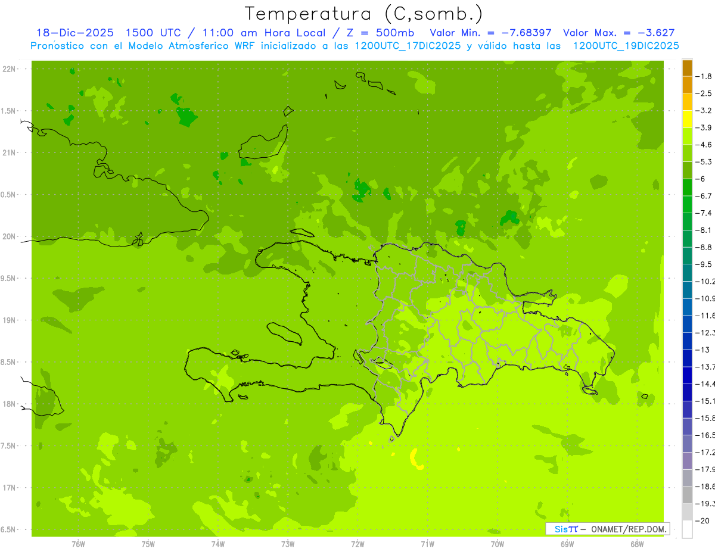715x552 pixels.
Task: Pick the brown-orange swatch above -1.8
Action: (x=687, y=68)
